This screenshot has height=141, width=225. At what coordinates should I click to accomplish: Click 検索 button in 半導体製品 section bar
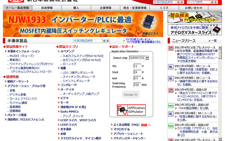click(106, 41)
